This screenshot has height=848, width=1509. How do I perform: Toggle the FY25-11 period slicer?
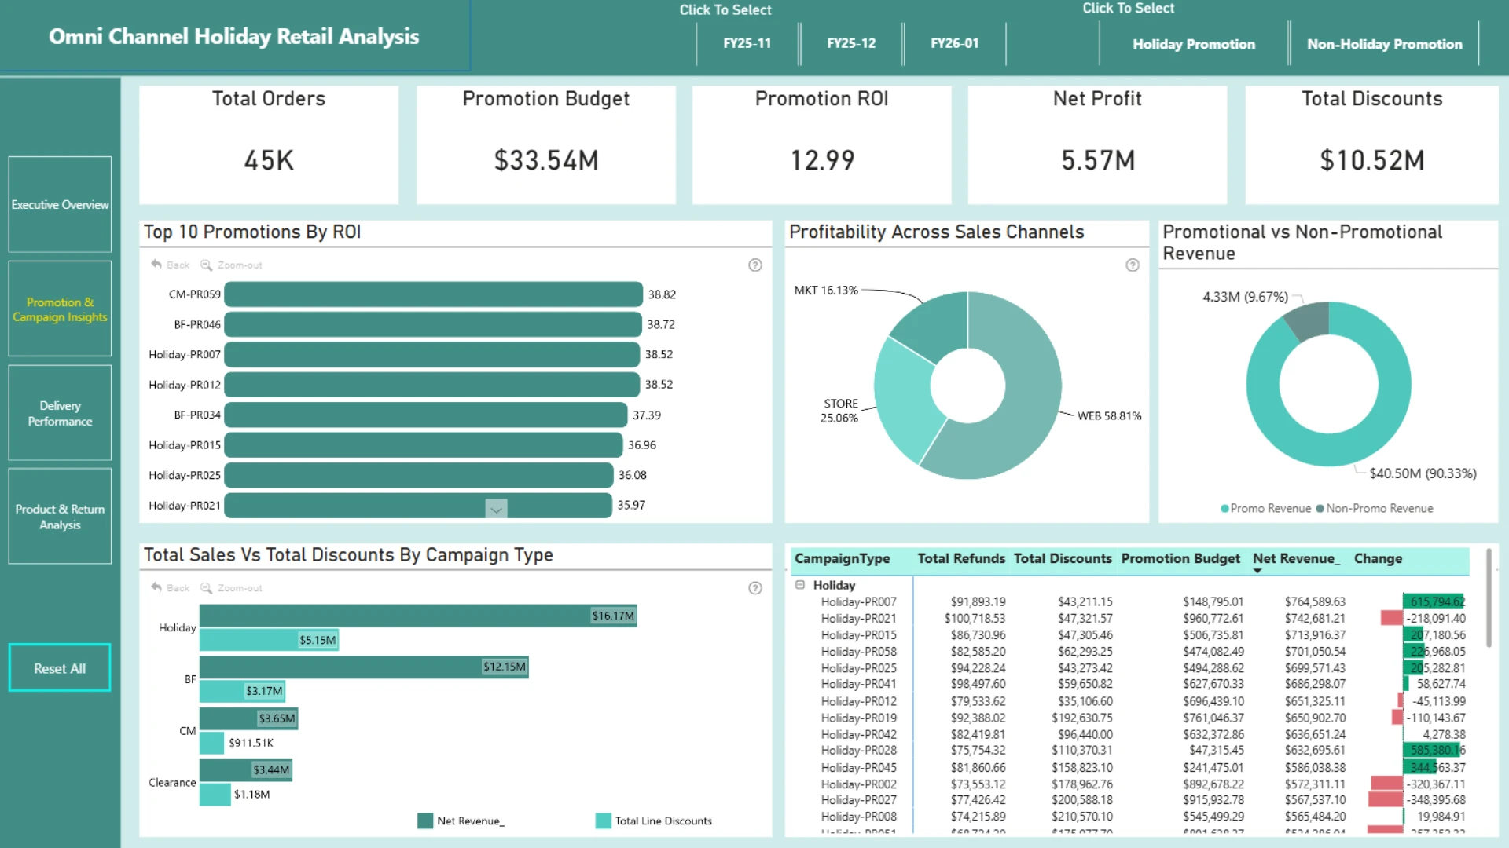[747, 43]
